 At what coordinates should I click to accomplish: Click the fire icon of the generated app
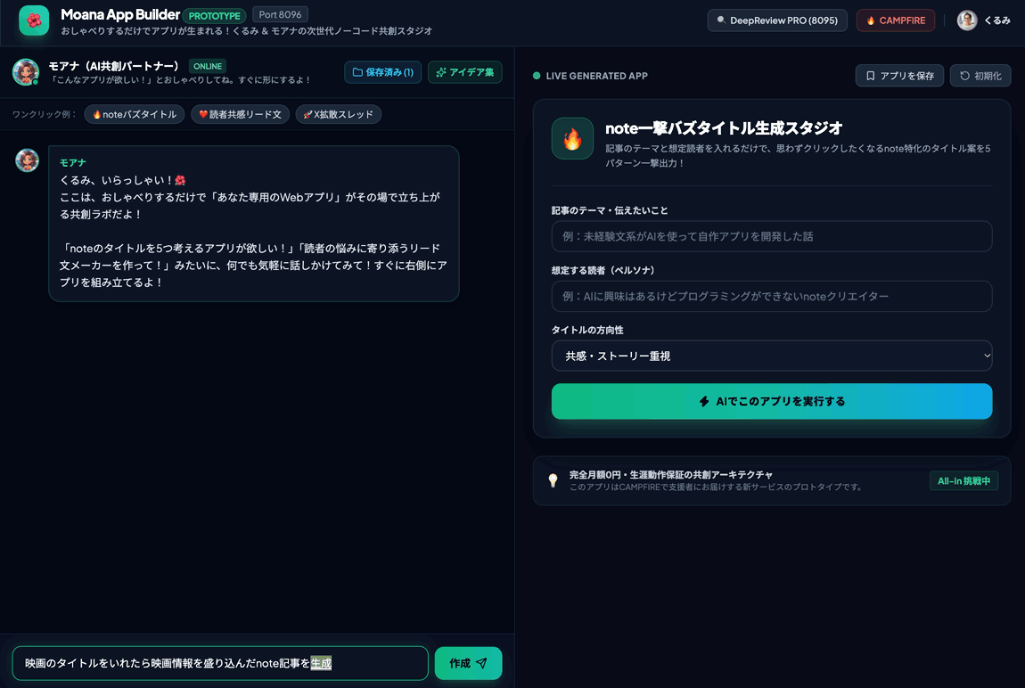pos(572,138)
